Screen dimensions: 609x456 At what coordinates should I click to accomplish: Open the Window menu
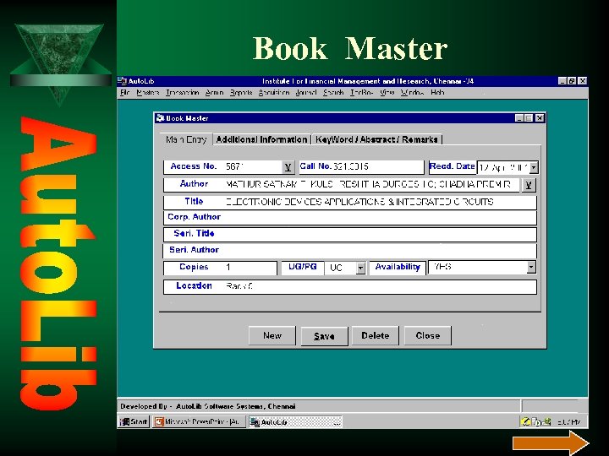point(412,93)
